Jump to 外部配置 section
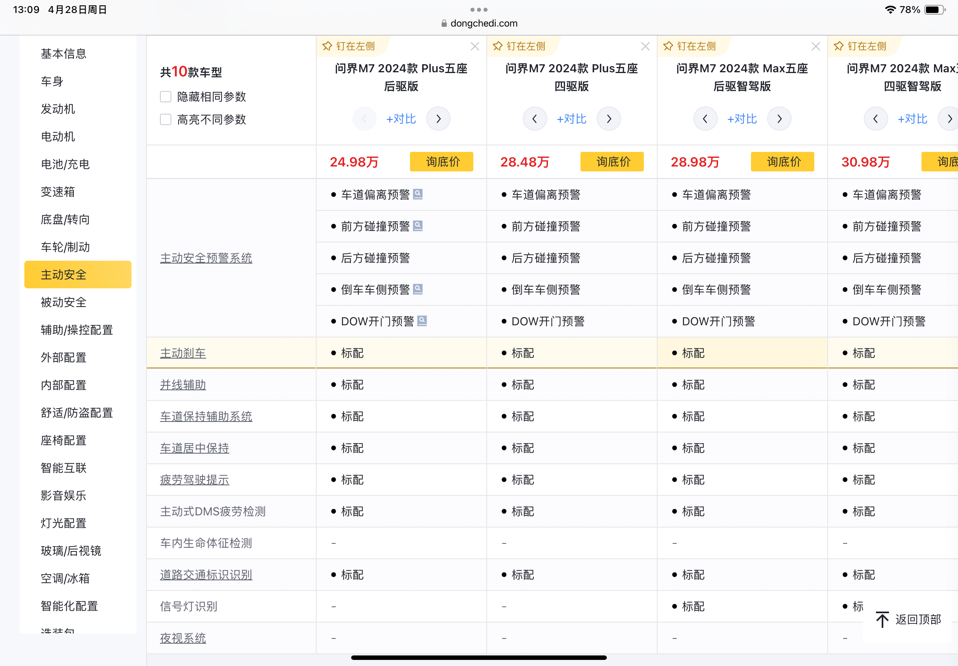 (63, 358)
